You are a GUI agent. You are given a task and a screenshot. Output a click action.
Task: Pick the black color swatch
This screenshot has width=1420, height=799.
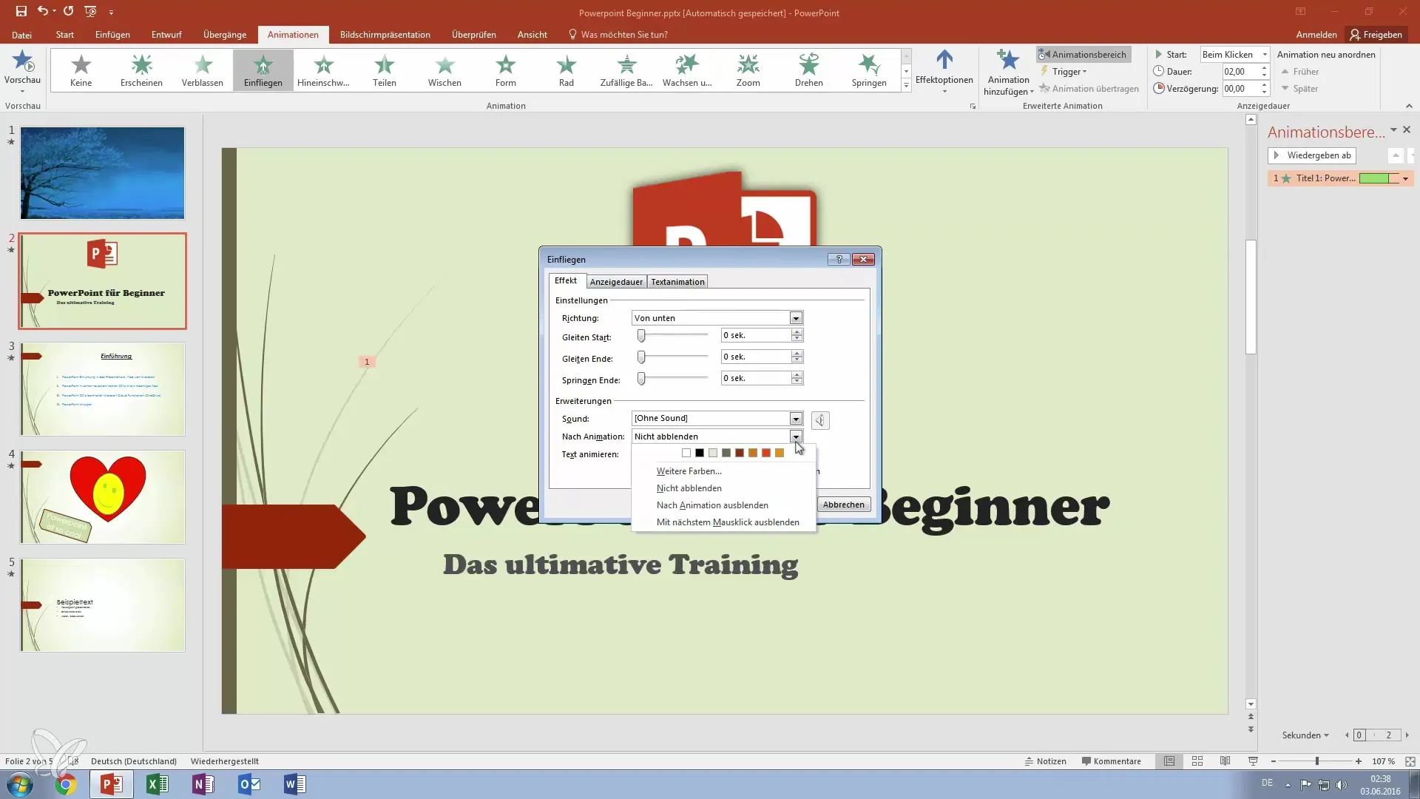(700, 453)
